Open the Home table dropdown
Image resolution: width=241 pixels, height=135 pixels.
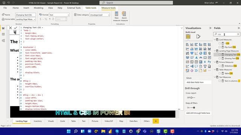25,19
